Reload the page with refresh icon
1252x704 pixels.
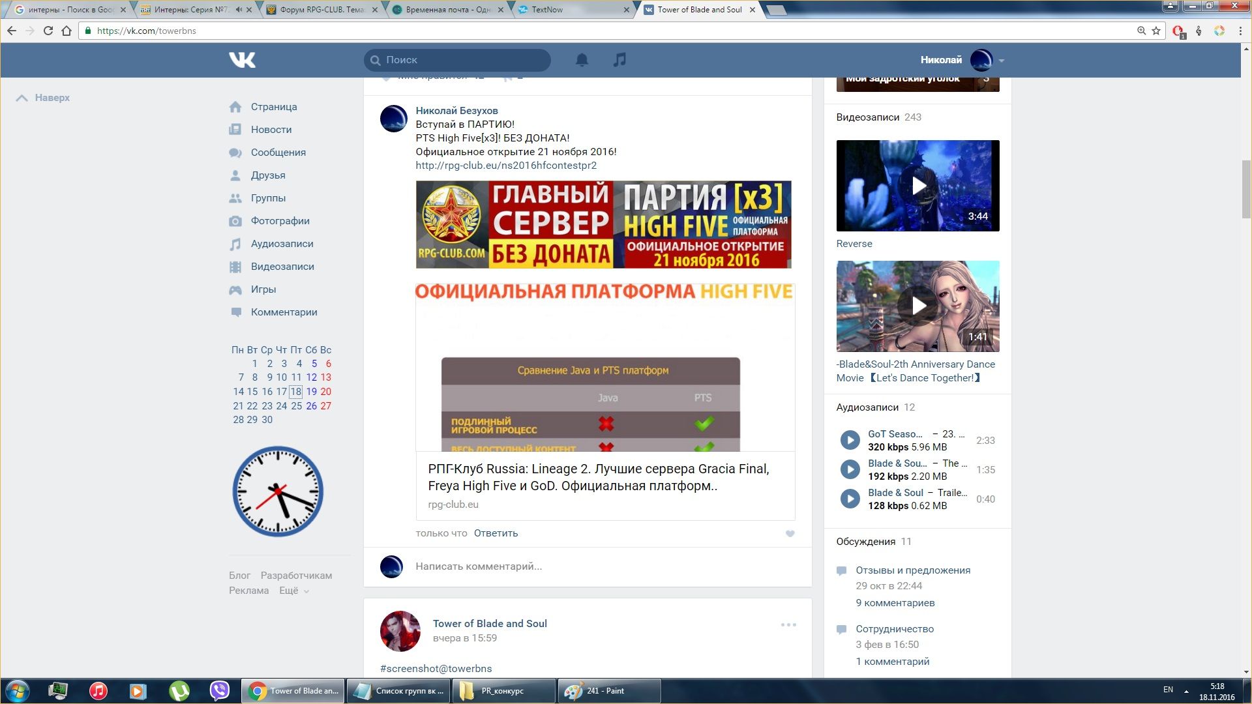48,31
